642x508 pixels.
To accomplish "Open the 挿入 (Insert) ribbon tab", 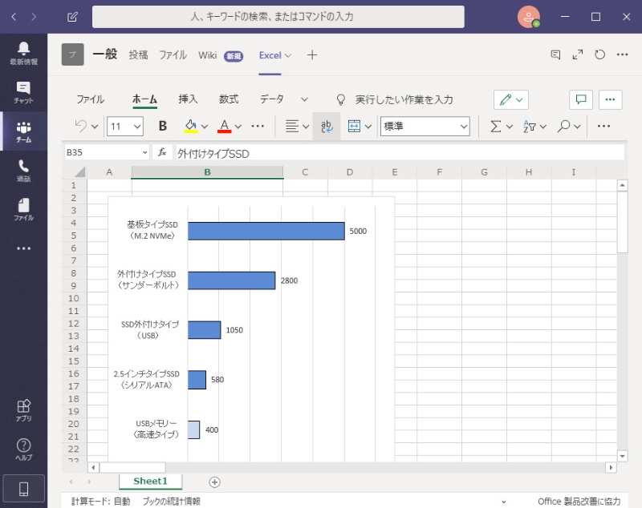I will [188, 99].
